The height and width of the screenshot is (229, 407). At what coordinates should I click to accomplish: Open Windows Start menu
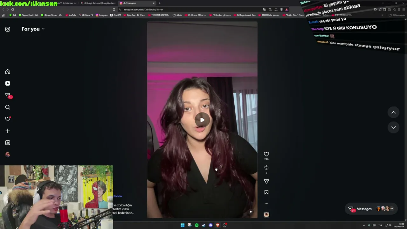[183, 225]
